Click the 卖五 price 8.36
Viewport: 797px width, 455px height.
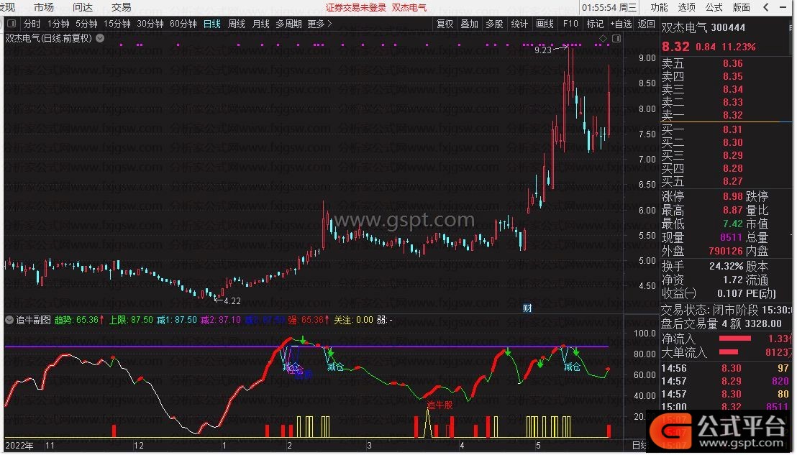(732, 63)
